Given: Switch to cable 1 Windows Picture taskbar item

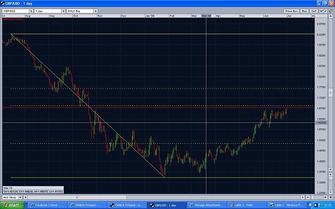Looking at the screenshot, I should click(x=287, y=205).
